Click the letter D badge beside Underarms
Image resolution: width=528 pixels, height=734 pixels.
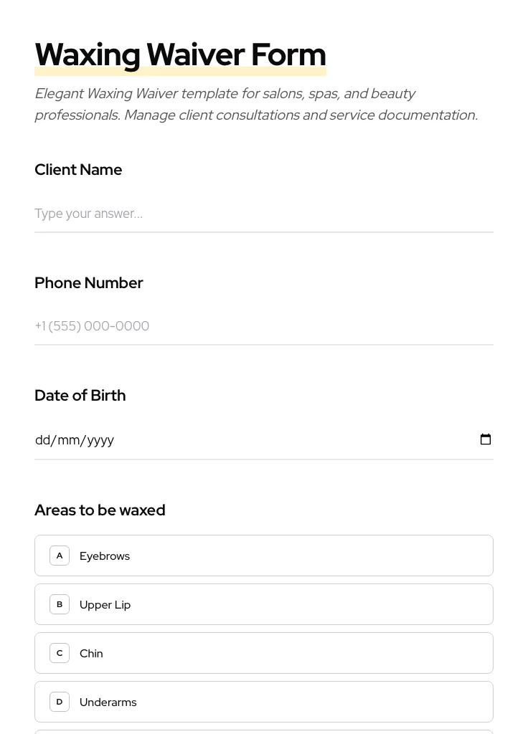pos(60,702)
